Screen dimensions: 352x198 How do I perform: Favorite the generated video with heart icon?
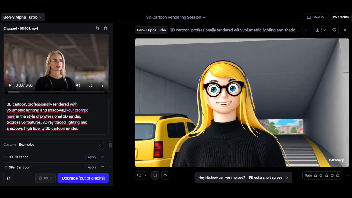click(334, 30)
